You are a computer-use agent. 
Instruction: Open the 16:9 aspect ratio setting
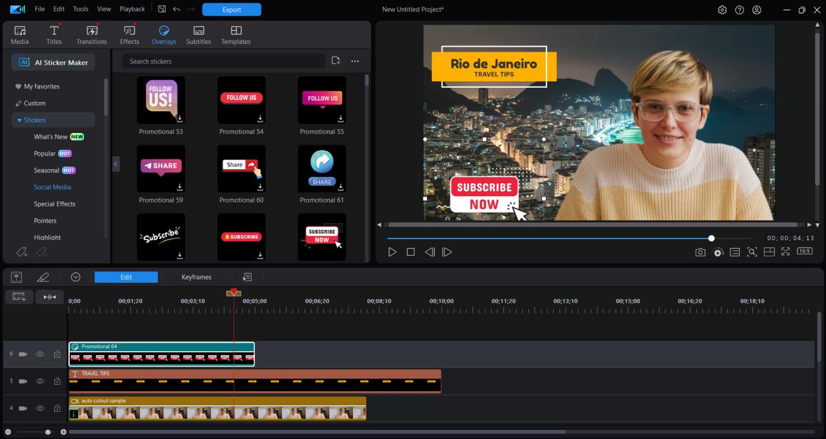pos(804,252)
